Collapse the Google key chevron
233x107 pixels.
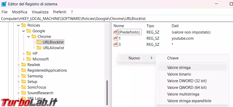[24, 31]
